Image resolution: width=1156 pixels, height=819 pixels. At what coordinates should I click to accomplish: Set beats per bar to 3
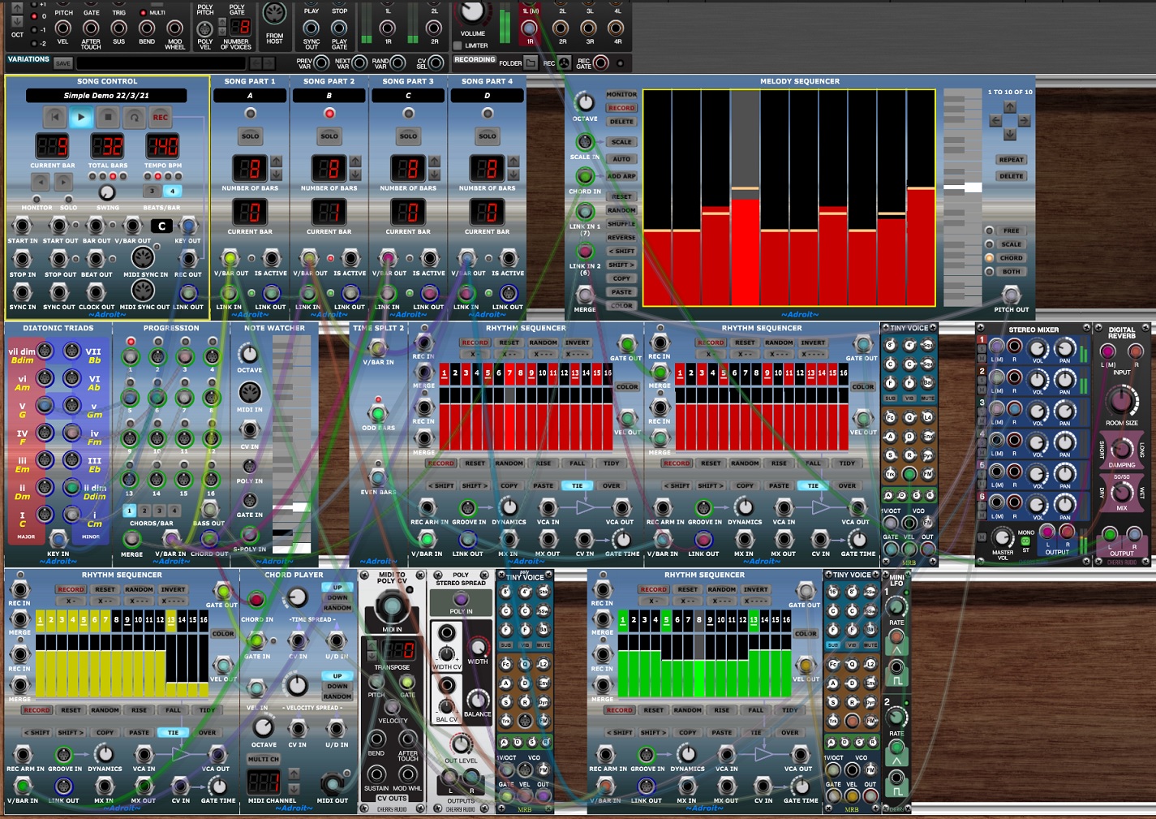(x=152, y=192)
